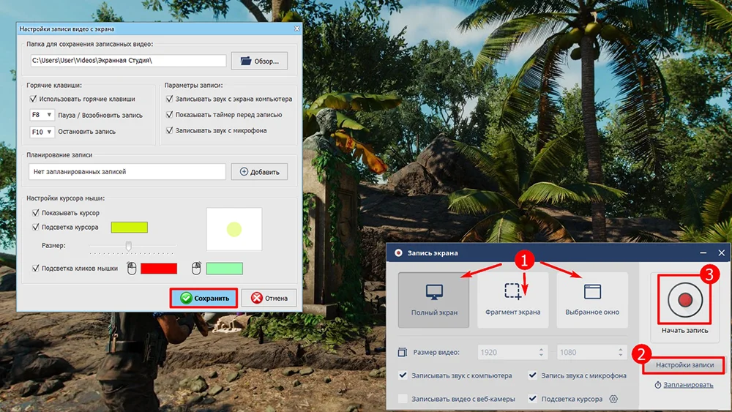Disable Показывать таймер перед записью checkbox
The width and height of the screenshot is (732, 412).
pyautogui.click(x=170, y=115)
